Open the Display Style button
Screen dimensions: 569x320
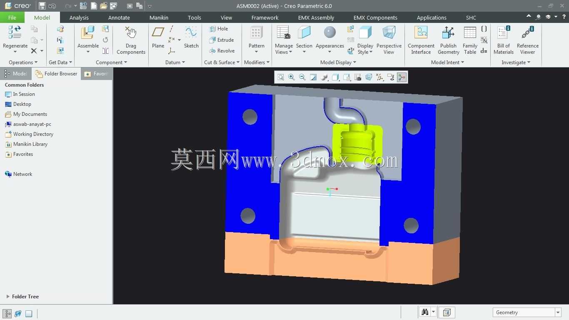tap(365, 40)
